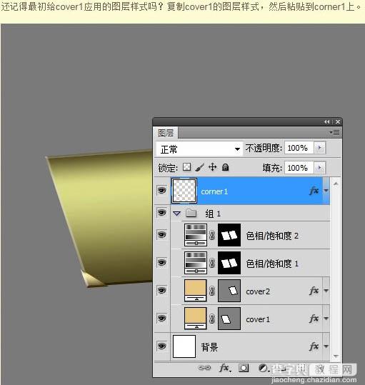Click the mask link chain on 色相/饱和度 1
The image size is (365, 385).
click(212, 263)
